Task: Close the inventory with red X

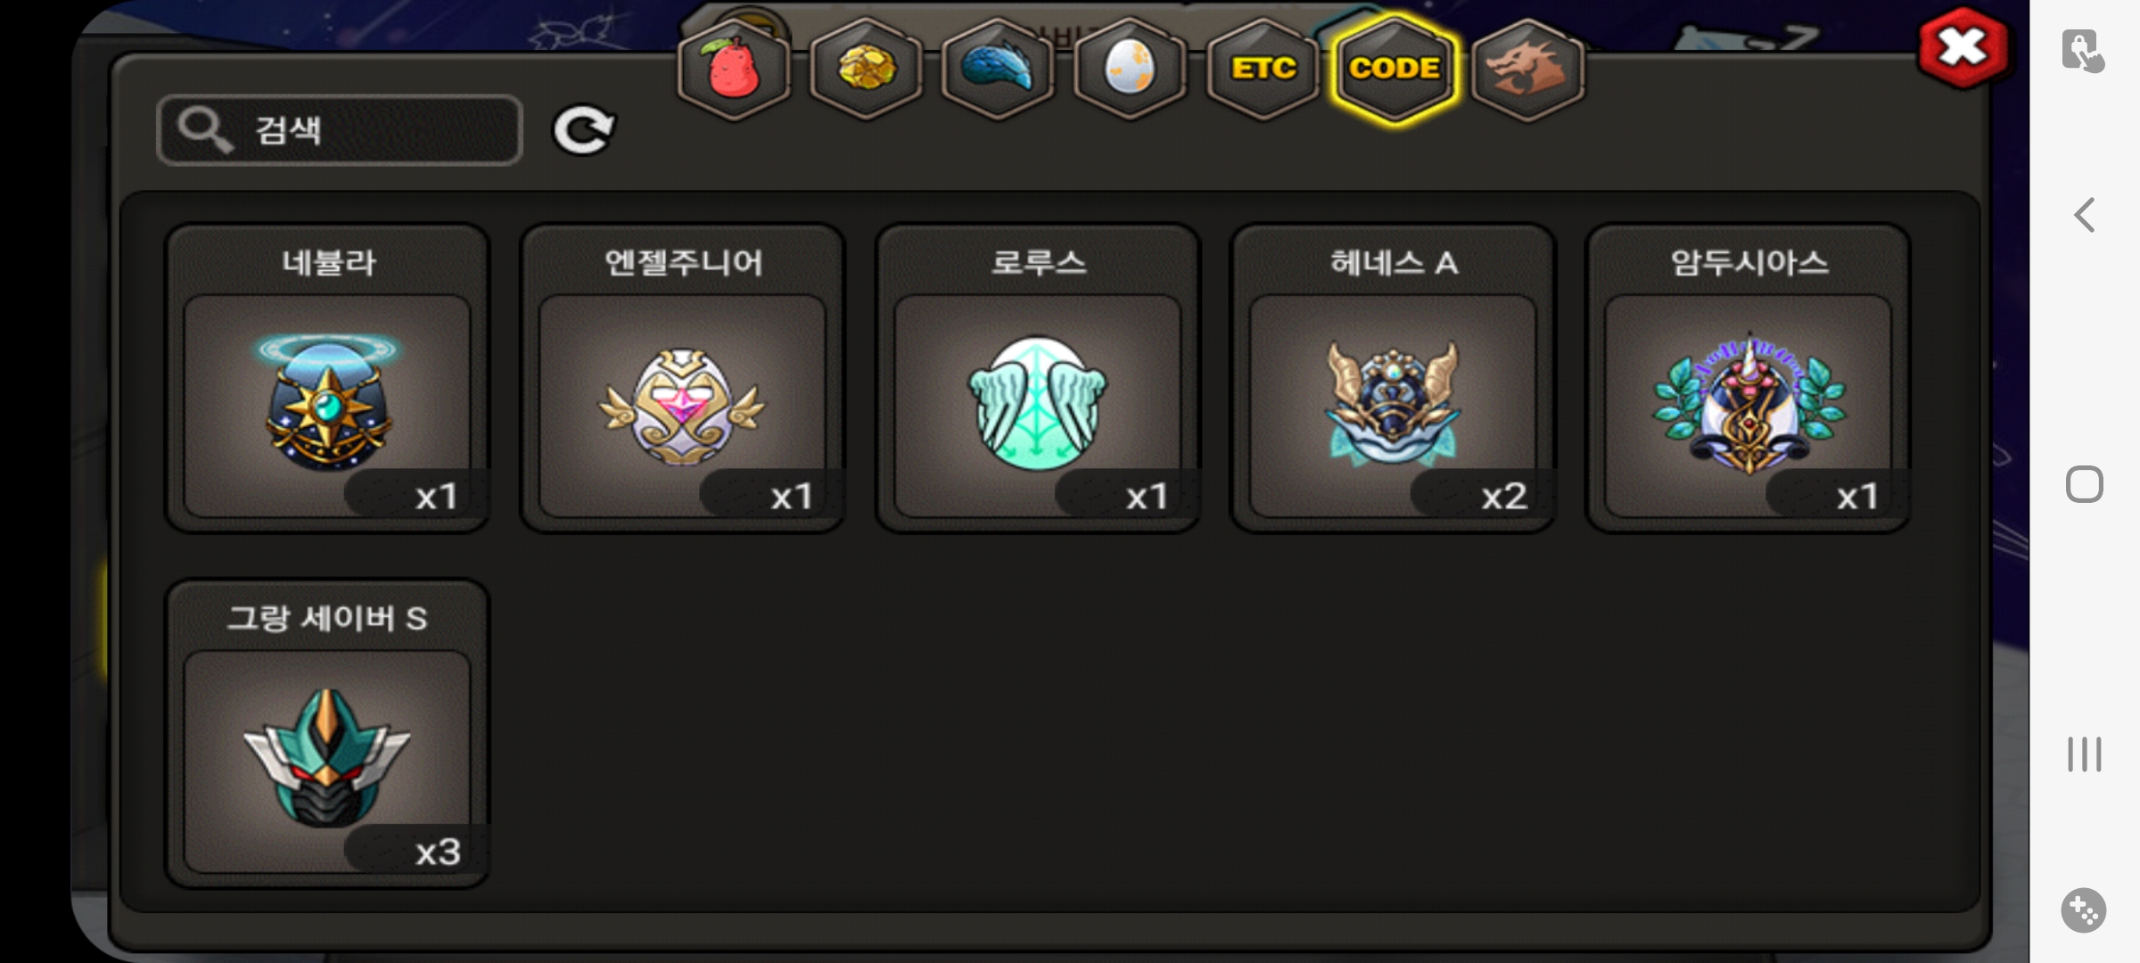Action: pyautogui.click(x=1963, y=47)
